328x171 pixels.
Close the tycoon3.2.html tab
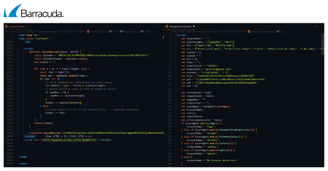click(x=30, y=26)
